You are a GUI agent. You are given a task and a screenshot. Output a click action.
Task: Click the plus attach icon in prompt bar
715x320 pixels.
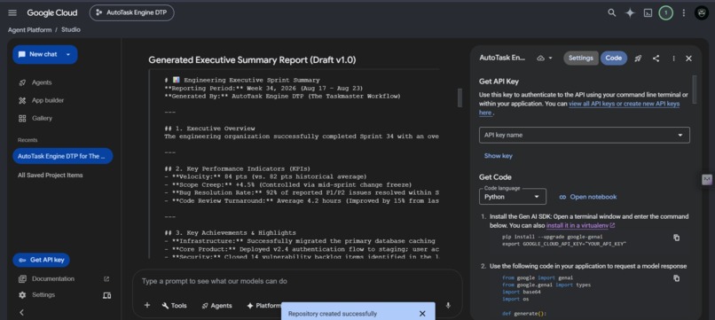pyautogui.click(x=147, y=306)
